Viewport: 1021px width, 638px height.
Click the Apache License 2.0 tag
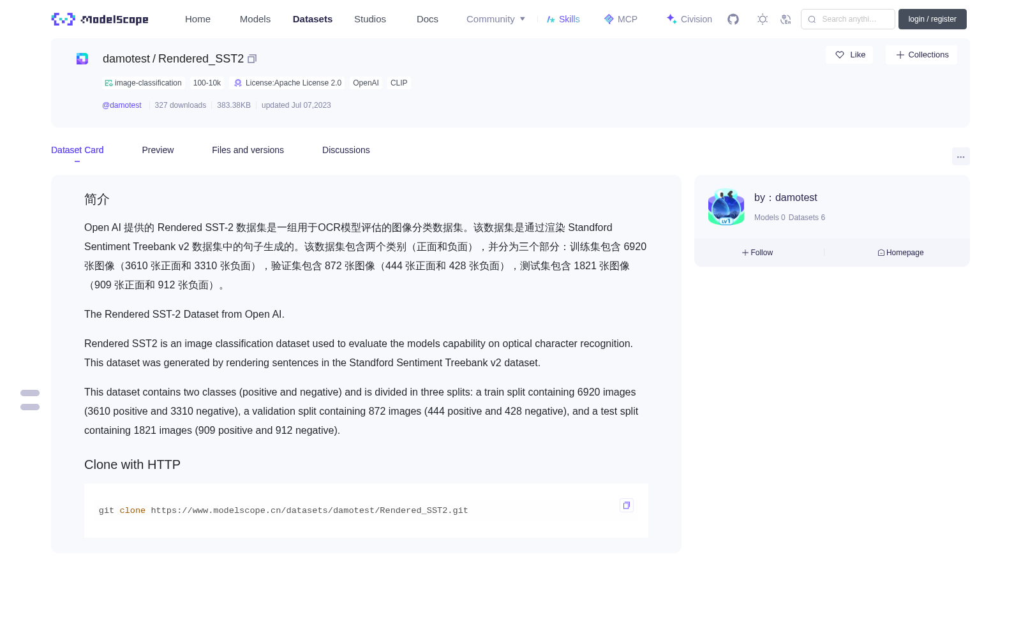pyautogui.click(x=287, y=83)
